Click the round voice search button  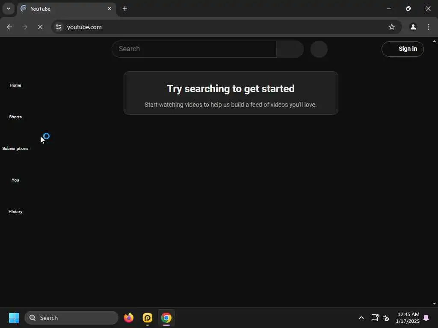(319, 49)
